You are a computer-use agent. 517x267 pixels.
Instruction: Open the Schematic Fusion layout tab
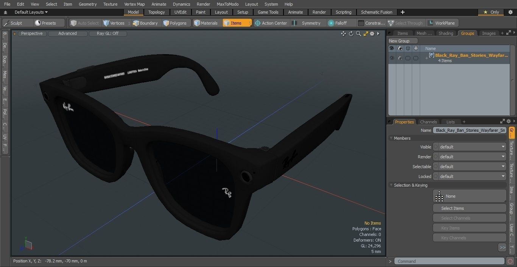coord(377,12)
